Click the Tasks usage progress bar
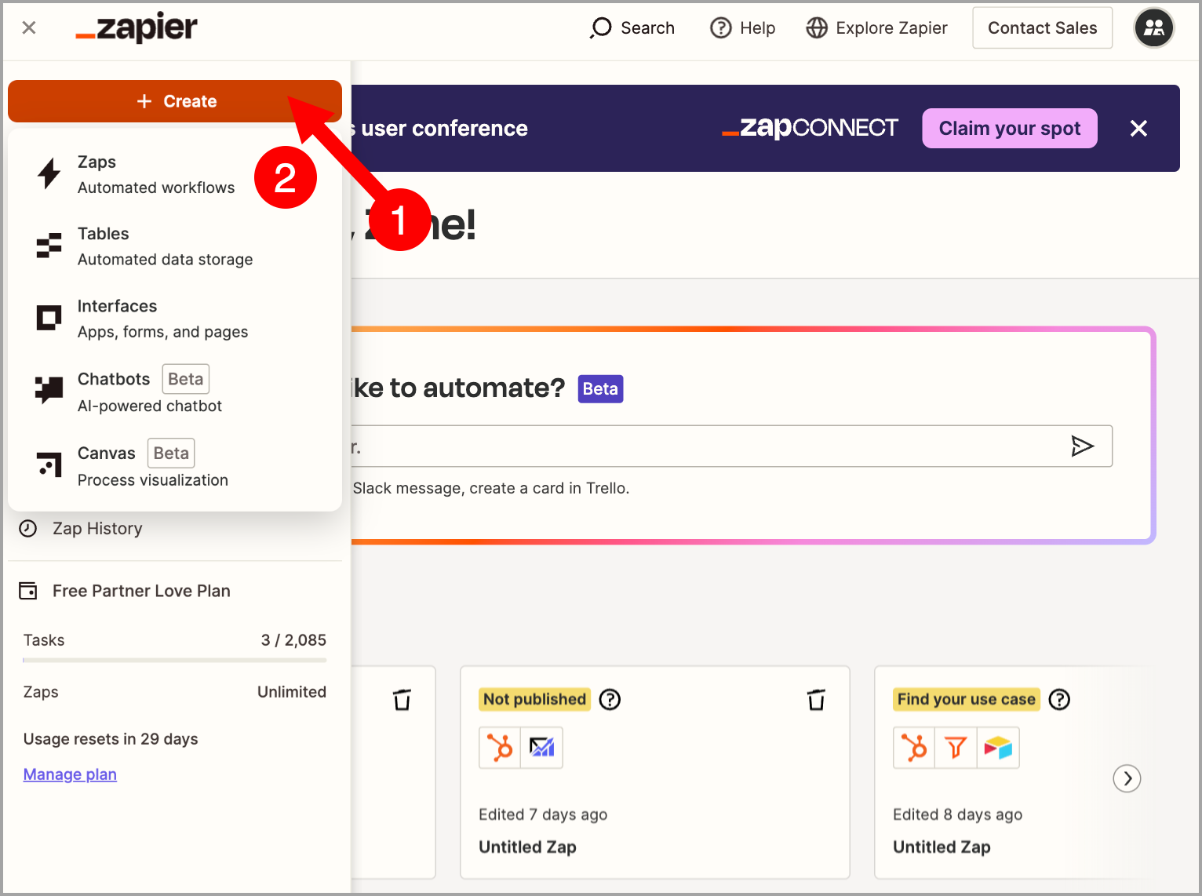This screenshot has width=1202, height=896. click(174, 661)
